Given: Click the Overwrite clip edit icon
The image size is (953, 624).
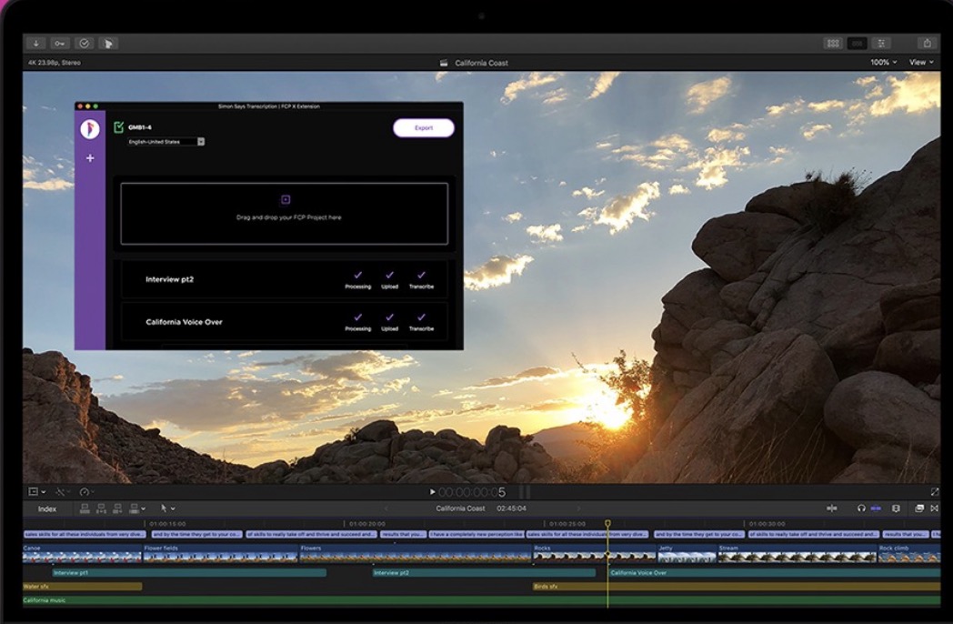Looking at the screenshot, I should pos(134,508).
